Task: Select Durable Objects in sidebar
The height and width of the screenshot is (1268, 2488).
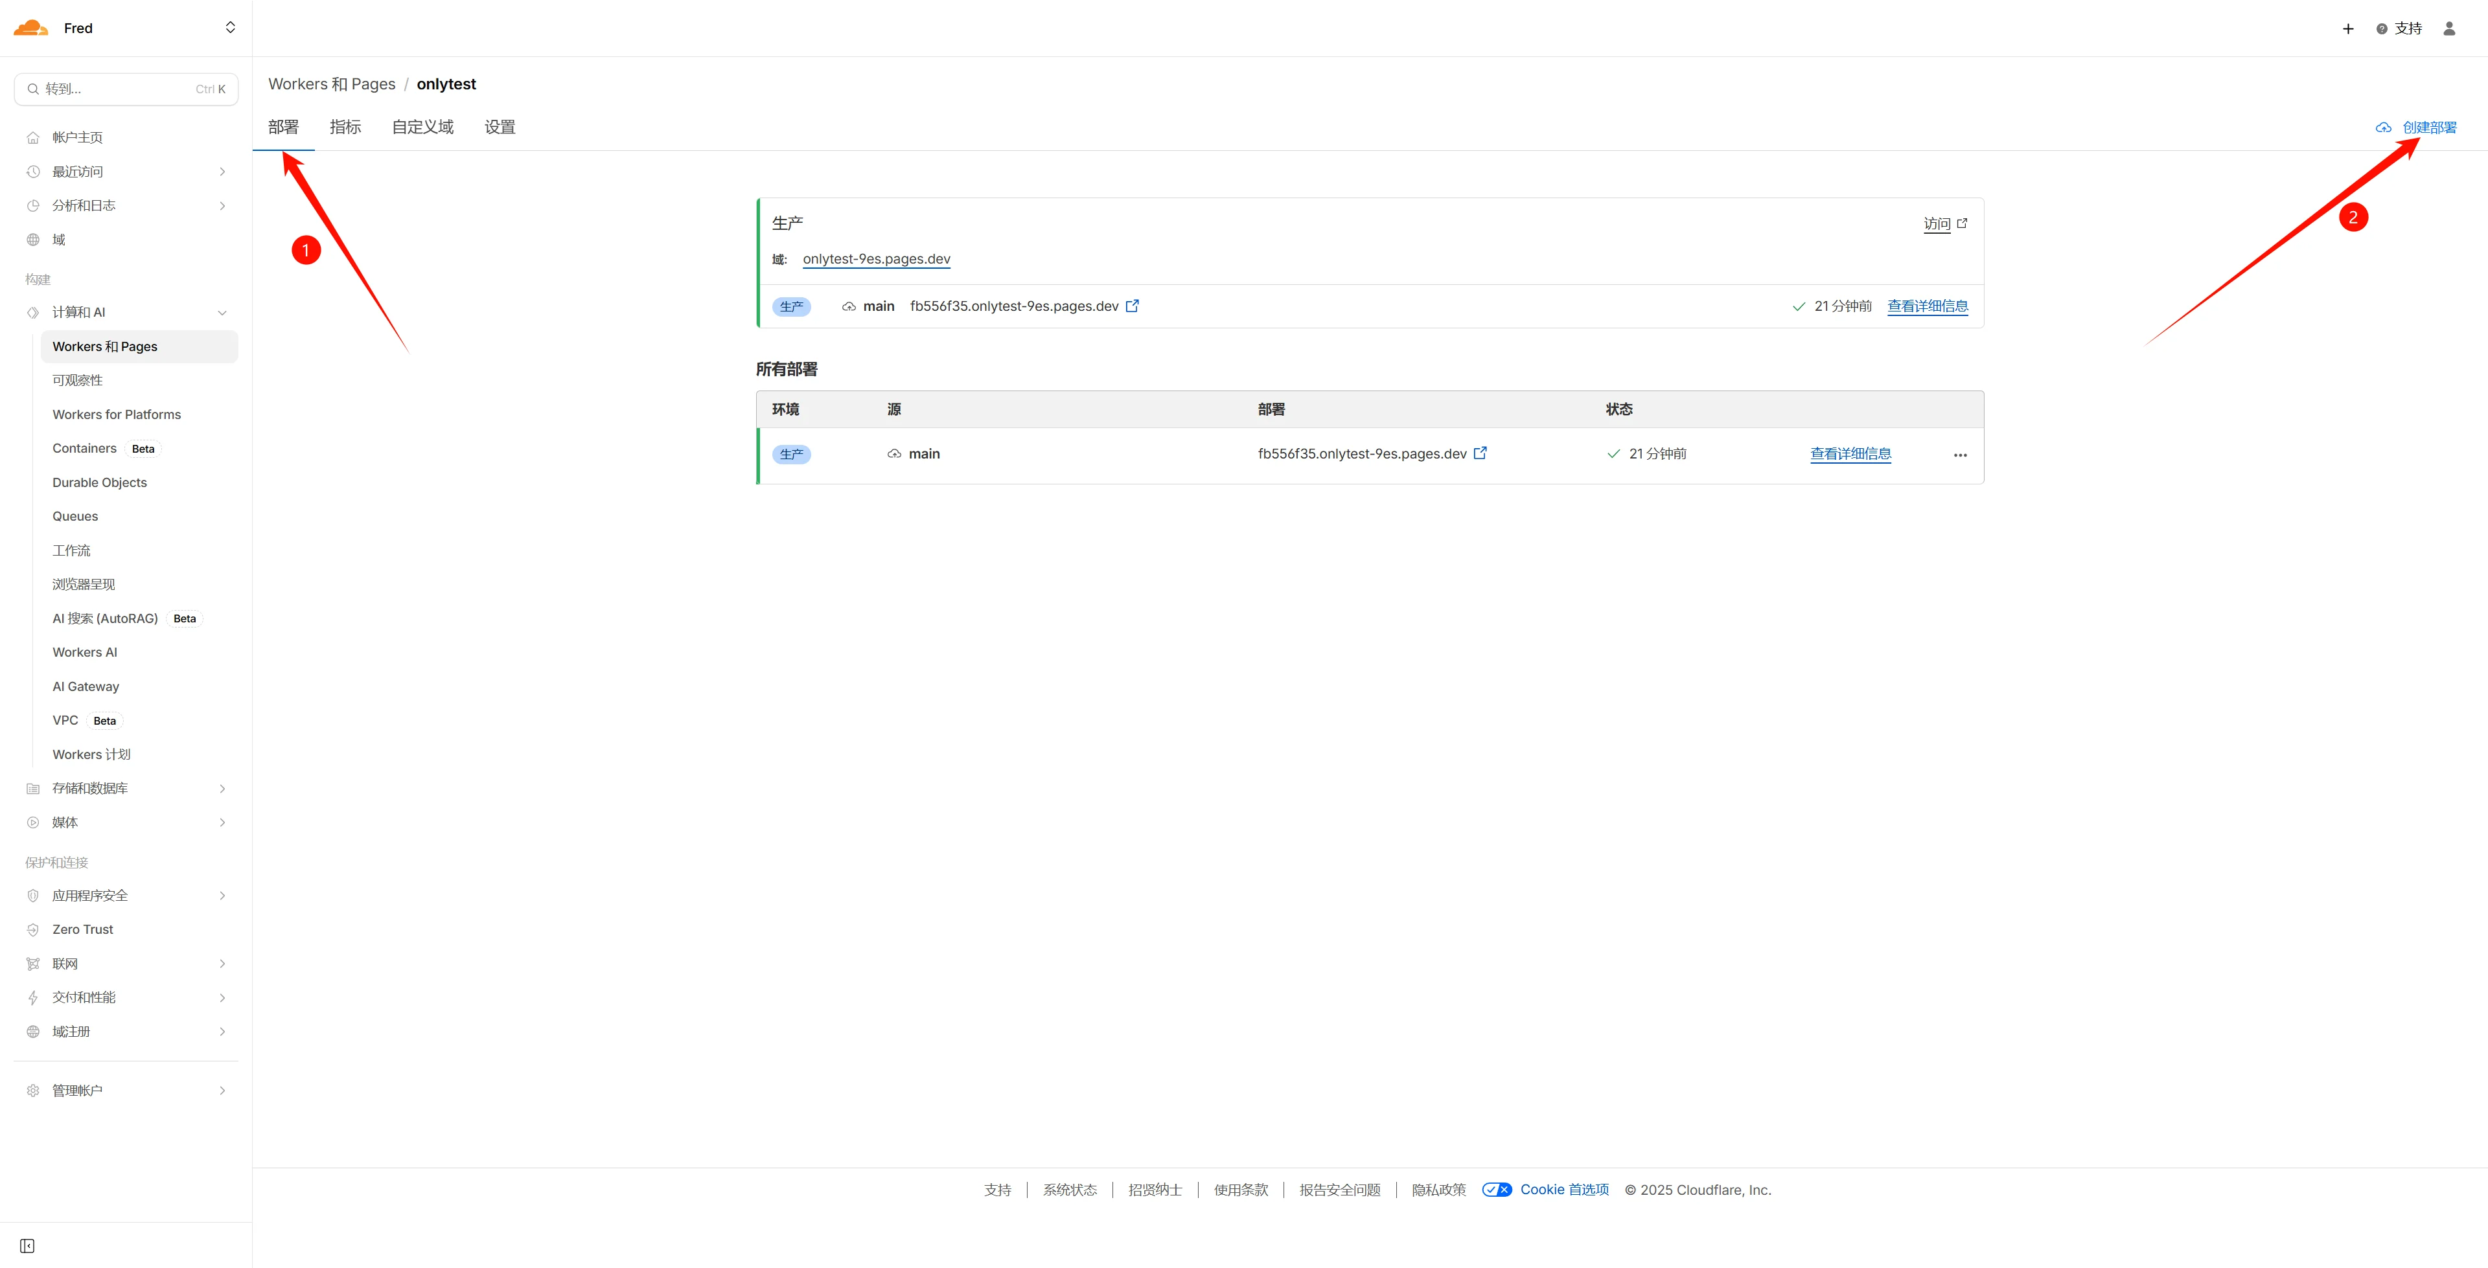Action: click(x=100, y=483)
